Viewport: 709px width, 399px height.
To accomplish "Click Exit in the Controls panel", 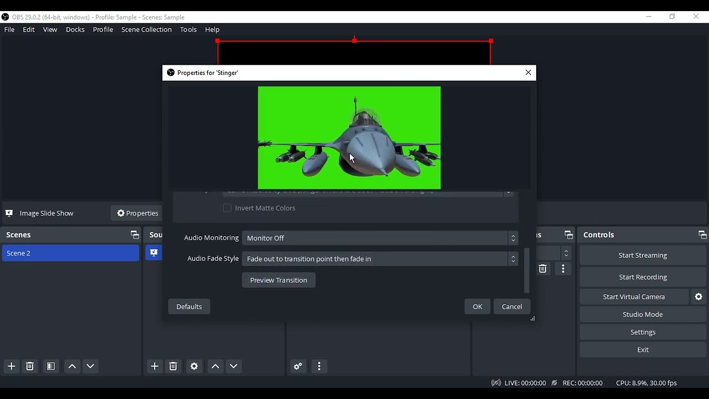I will [x=643, y=350].
